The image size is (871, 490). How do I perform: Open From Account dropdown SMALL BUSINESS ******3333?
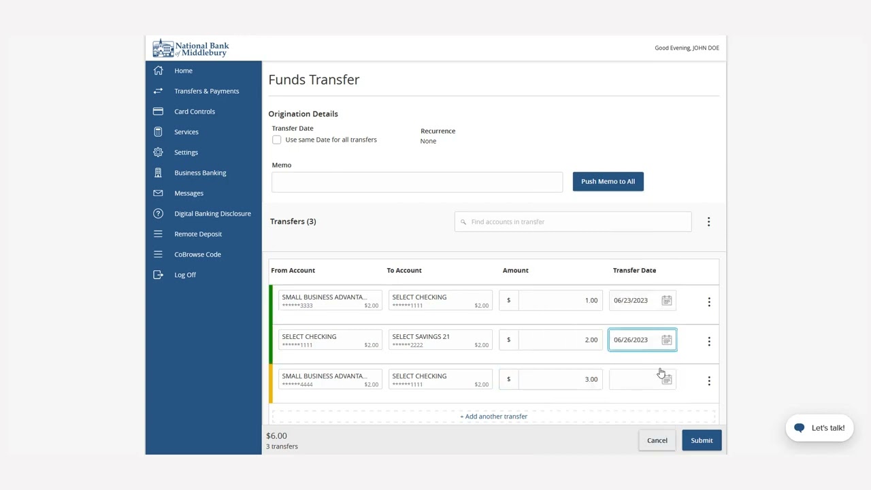(330, 301)
